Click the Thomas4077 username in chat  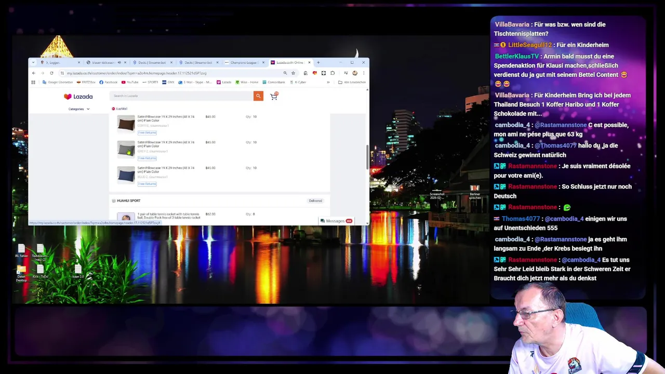point(521,219)
